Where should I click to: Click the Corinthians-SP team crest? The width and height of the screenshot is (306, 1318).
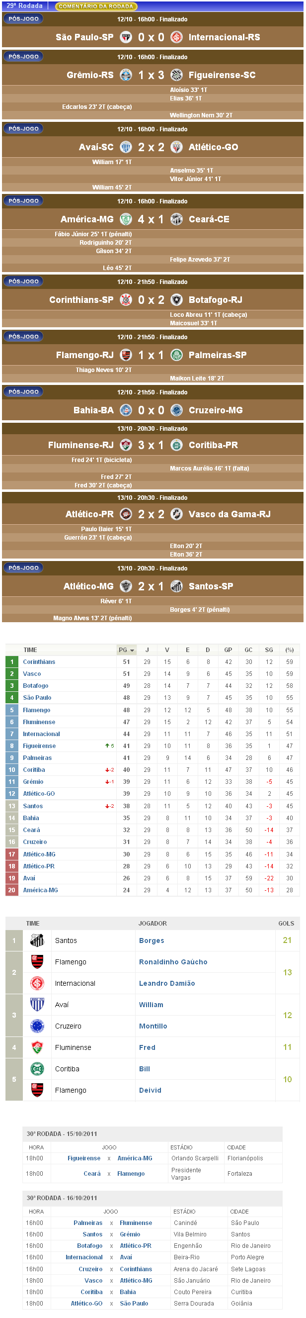[x=126, y=300]
